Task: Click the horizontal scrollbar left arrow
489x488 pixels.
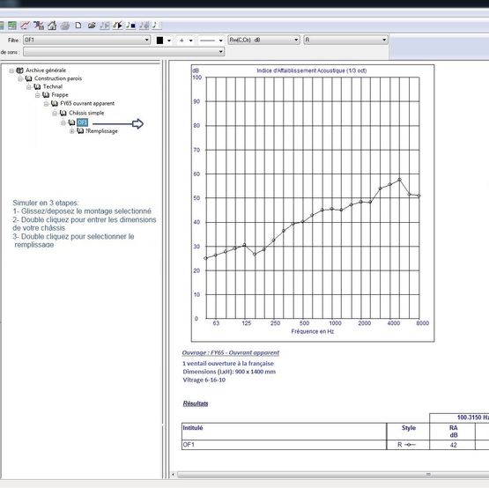Action: [173, 475]
